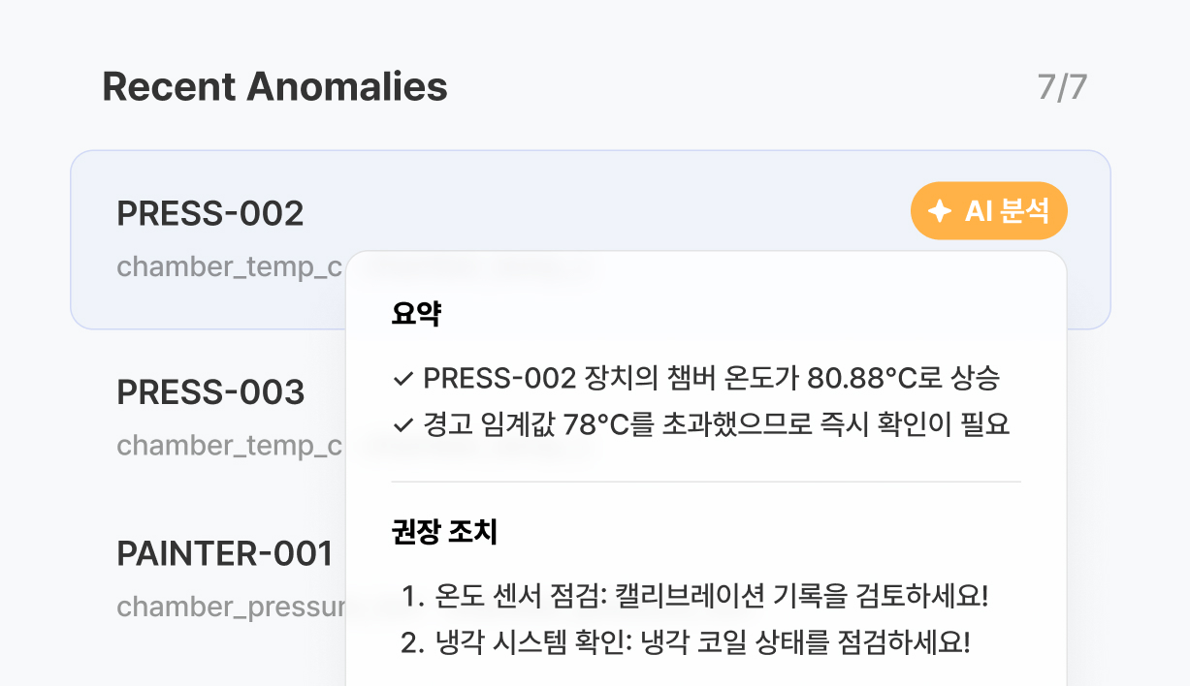The image size is (1190, 686).
Task: Click the 7/7 anomaly counter
Action: click(x=1062, y=87)
